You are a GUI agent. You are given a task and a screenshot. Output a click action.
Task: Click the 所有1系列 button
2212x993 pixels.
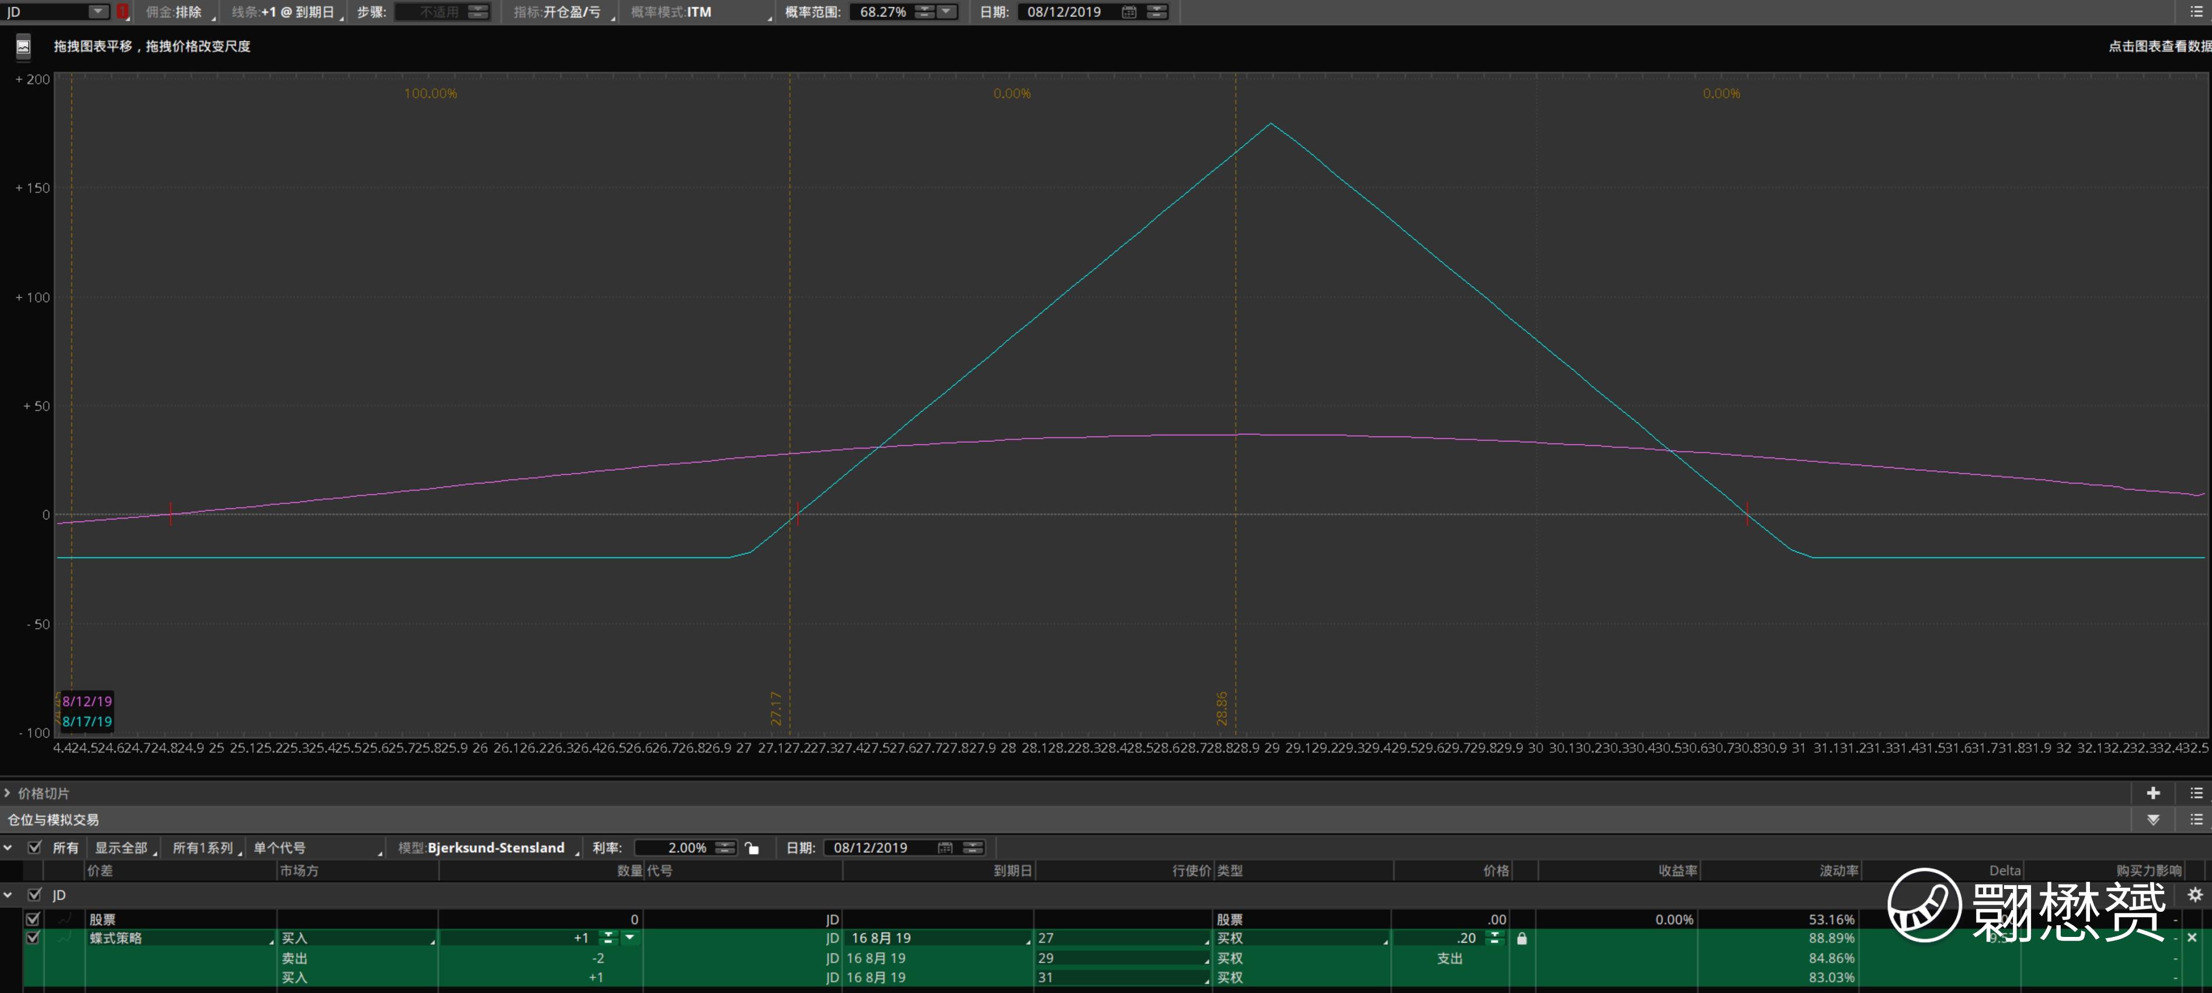pyautogui.click(x=203, y=848)
